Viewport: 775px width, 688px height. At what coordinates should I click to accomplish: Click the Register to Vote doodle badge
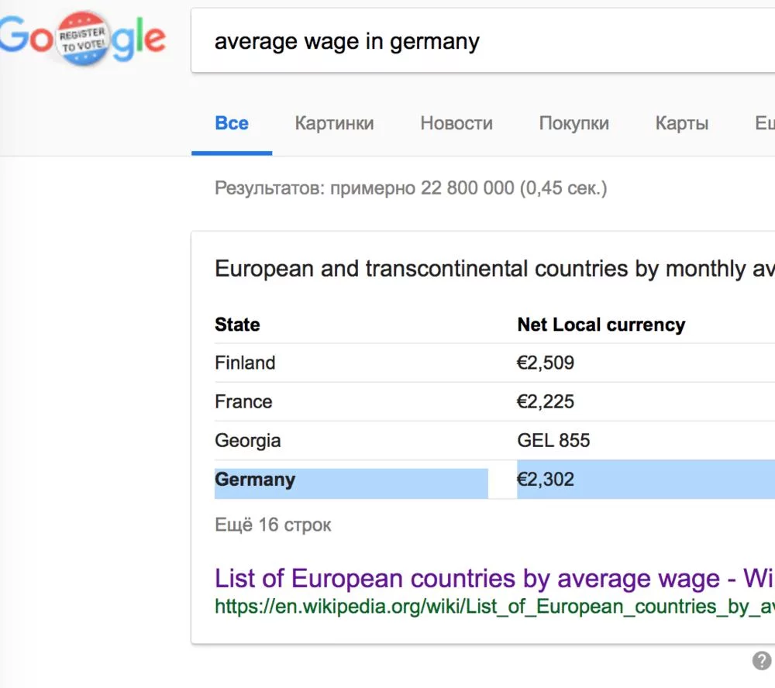coord(84,40)
